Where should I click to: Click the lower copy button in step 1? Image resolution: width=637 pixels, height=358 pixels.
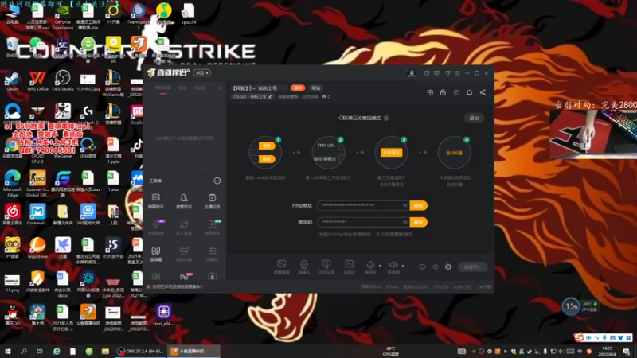pos(267,159)
